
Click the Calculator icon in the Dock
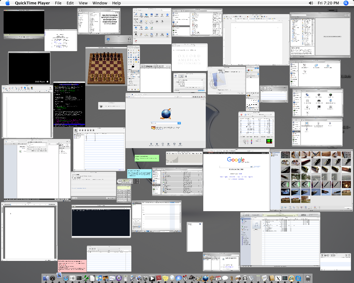click(x=258, y=278)
